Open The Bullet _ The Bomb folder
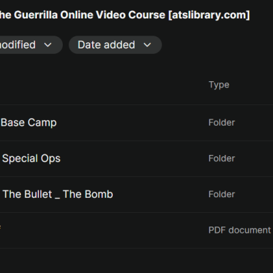 pos(58,195)
